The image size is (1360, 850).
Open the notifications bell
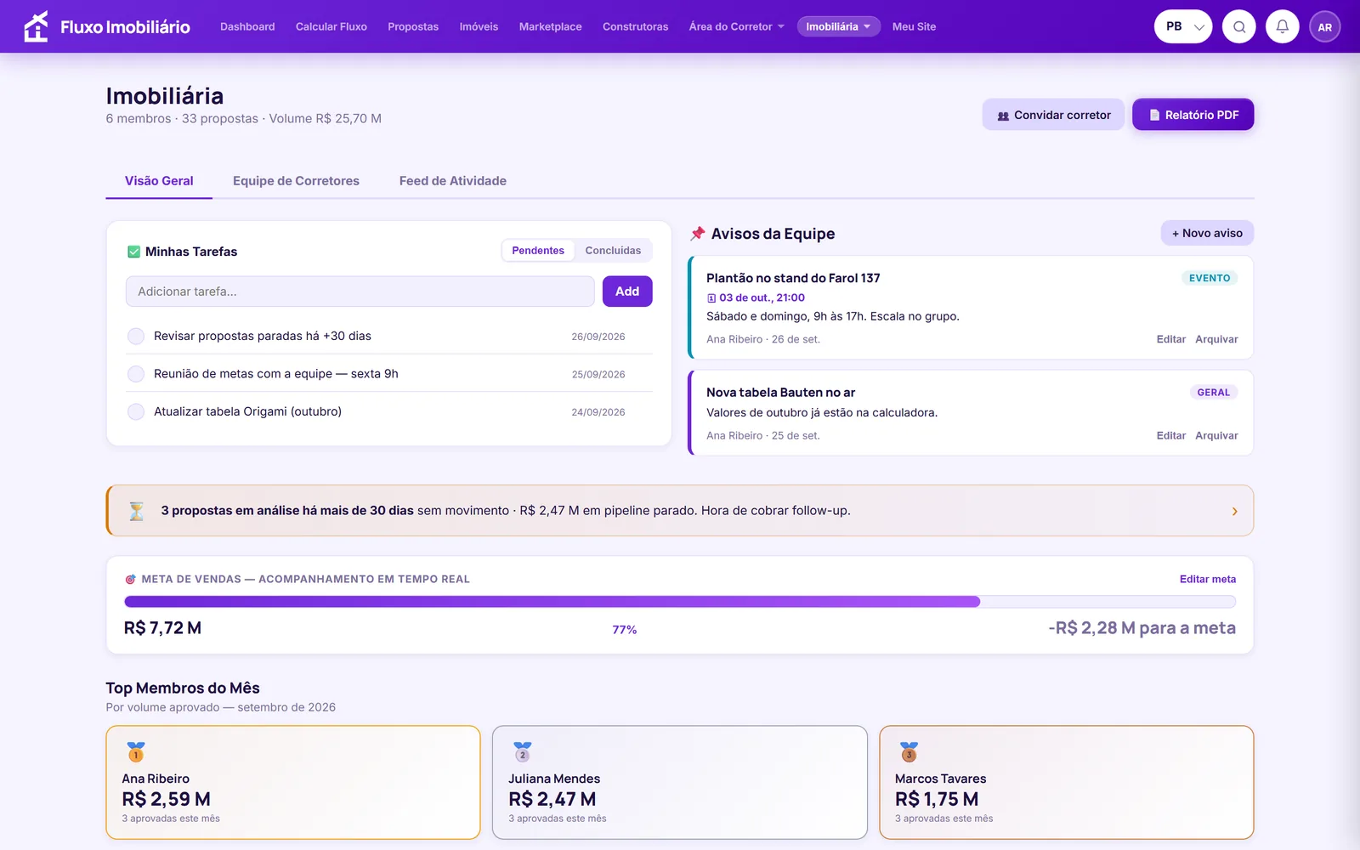pos(1283,26)
